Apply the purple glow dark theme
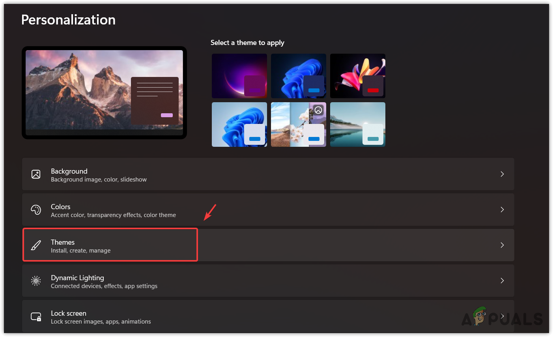The image size is (553, 337). 239,76
